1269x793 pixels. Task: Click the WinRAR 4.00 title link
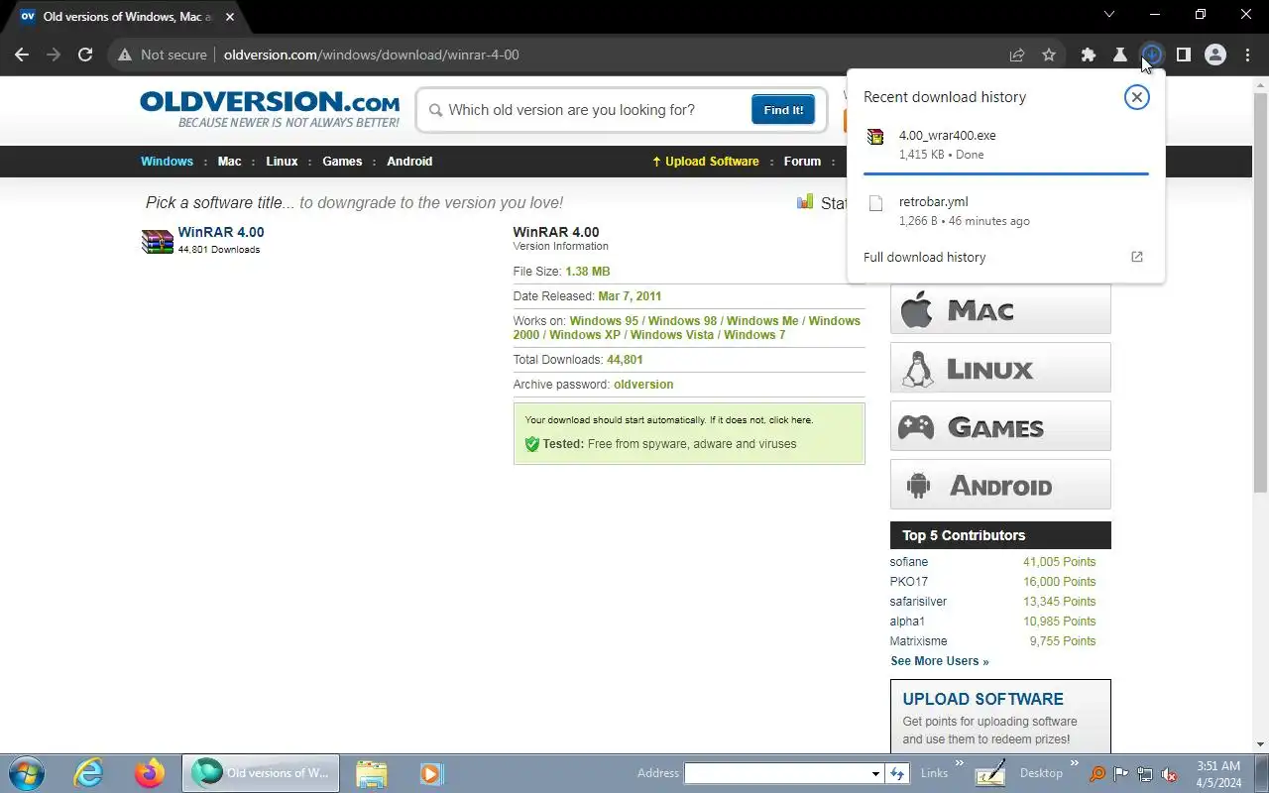tap(221, 232)
